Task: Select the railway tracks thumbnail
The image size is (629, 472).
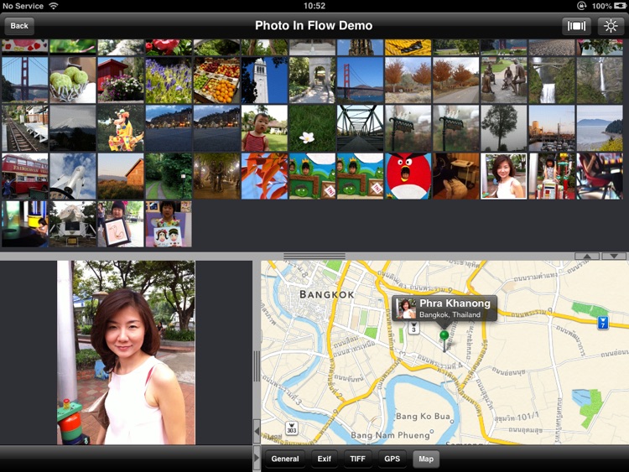Action: tap(25, 128)
